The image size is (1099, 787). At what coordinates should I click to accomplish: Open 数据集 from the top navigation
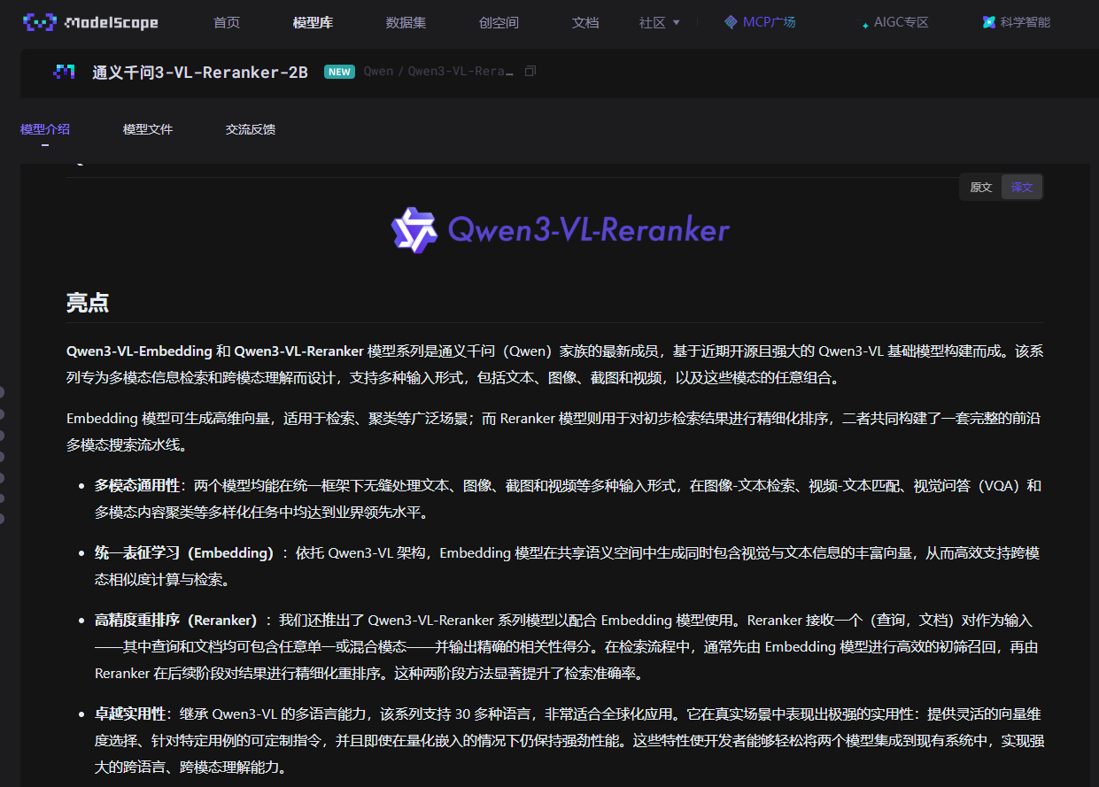tap(406, 22)
